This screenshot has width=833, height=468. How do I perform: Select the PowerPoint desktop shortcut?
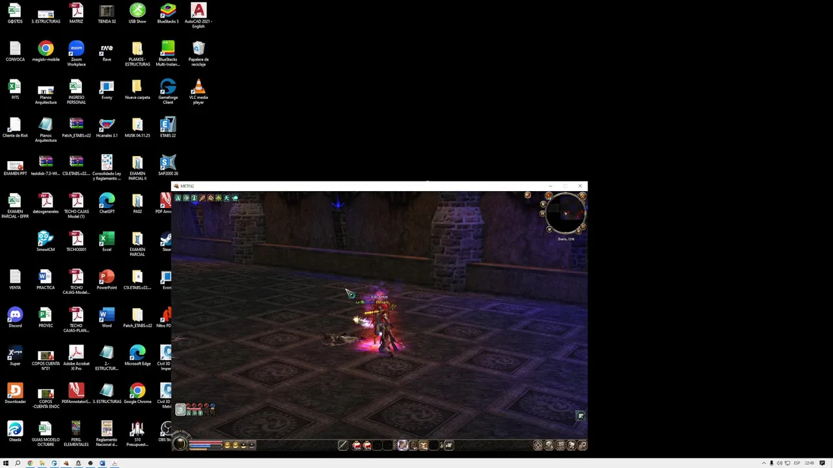coord(107,280)
